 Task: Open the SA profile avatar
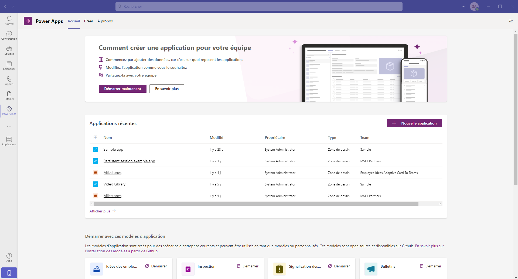click(x=474, y=6)
